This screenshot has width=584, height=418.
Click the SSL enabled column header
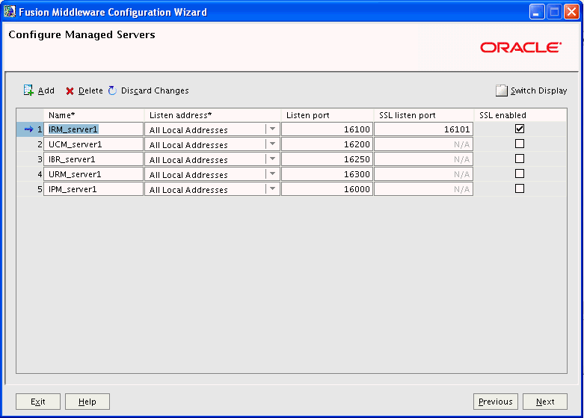[520, 115]
